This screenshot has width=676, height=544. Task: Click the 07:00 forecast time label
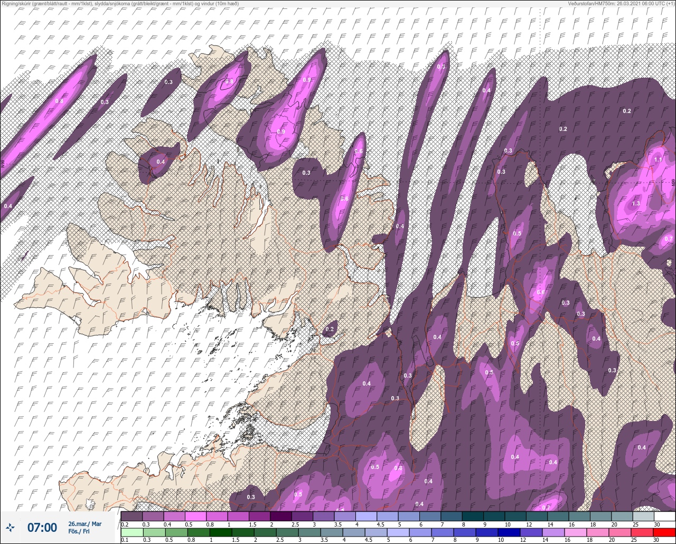42,527
